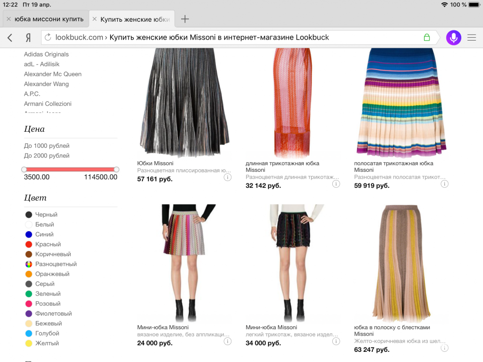The image size is (483, 362).
Task: Filter by Белый color swatch
Action: point(28,224)
